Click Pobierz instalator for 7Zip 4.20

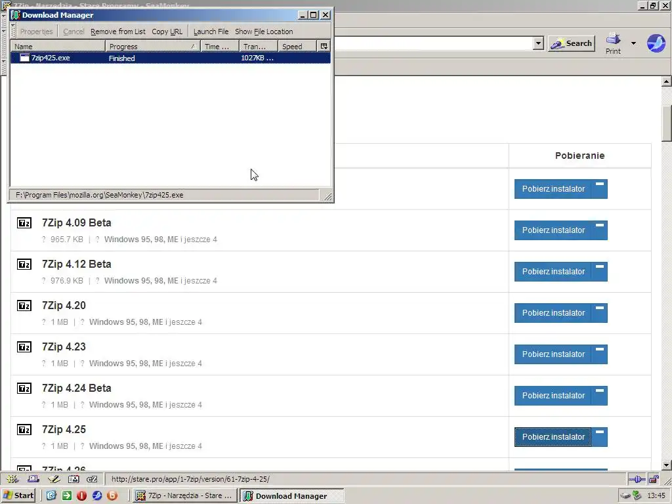553,313
